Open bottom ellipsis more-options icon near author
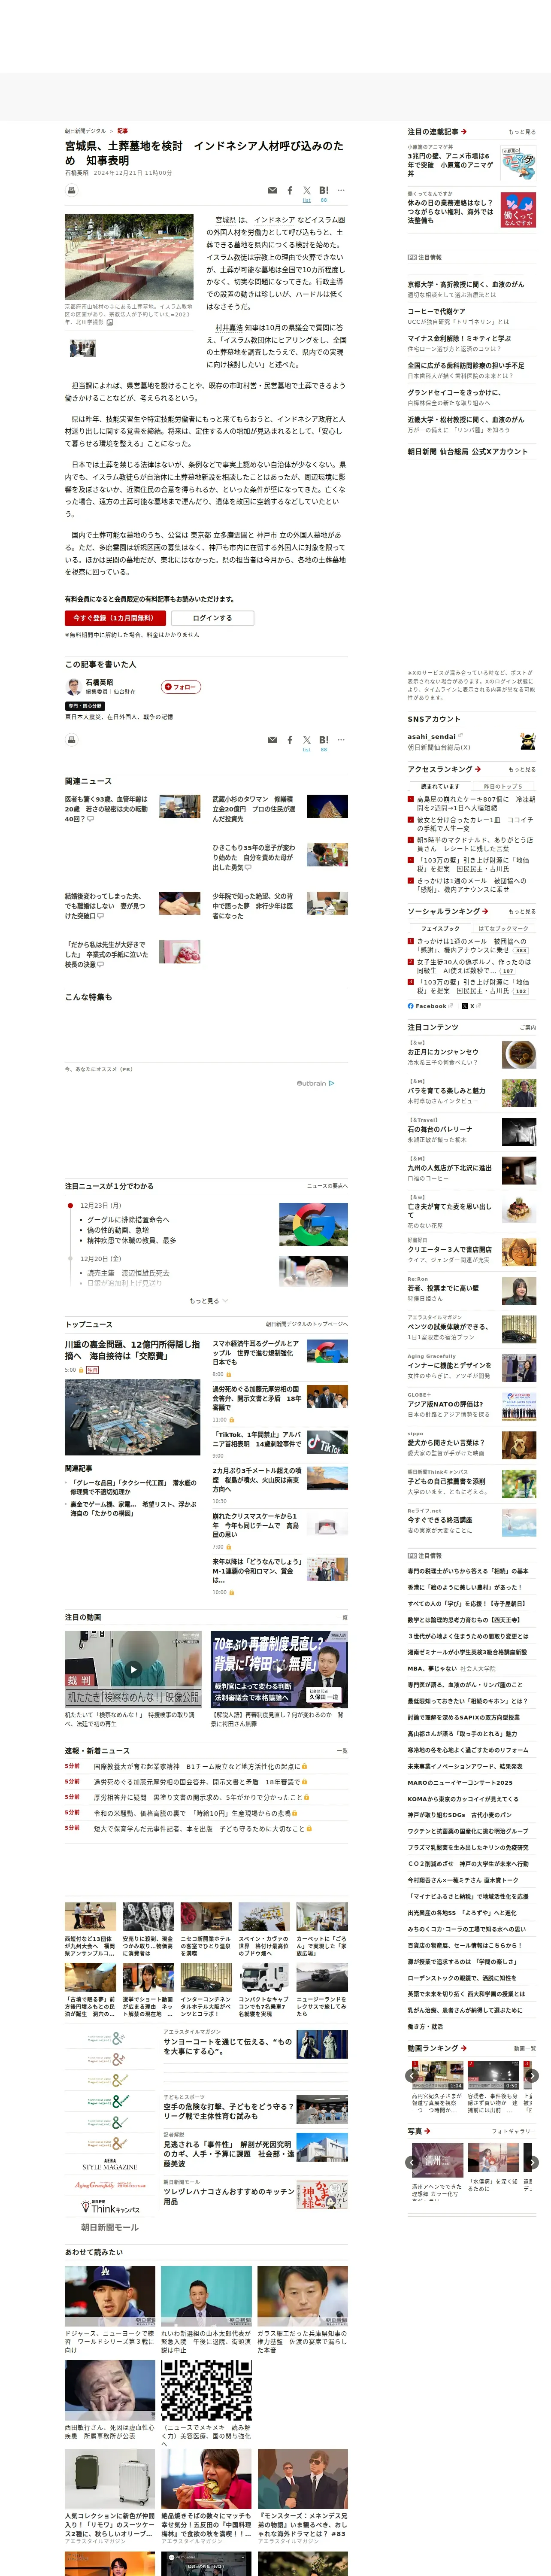 pyautogui.click(x=341, y=740)
